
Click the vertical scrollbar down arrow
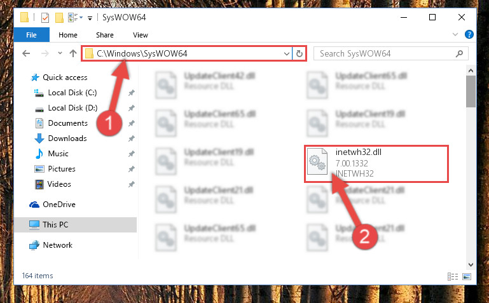[x=471, y=265]
